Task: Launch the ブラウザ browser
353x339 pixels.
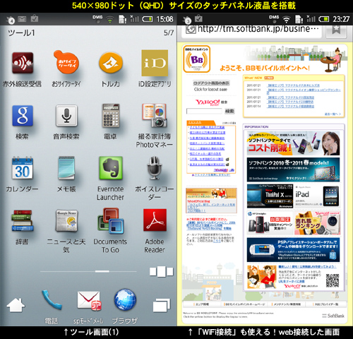Action: pyautogui.click(x=125, y=300)
